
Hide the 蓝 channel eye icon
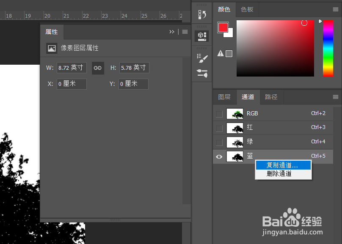219,156
